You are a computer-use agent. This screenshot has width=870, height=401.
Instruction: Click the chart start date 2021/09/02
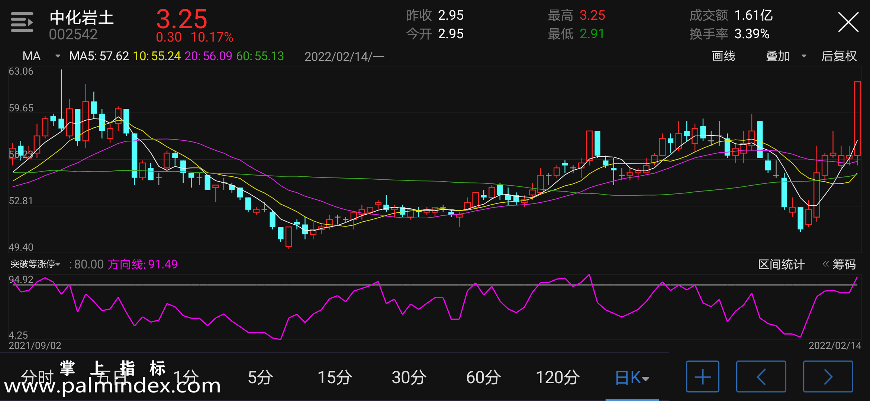pos(35,346)
